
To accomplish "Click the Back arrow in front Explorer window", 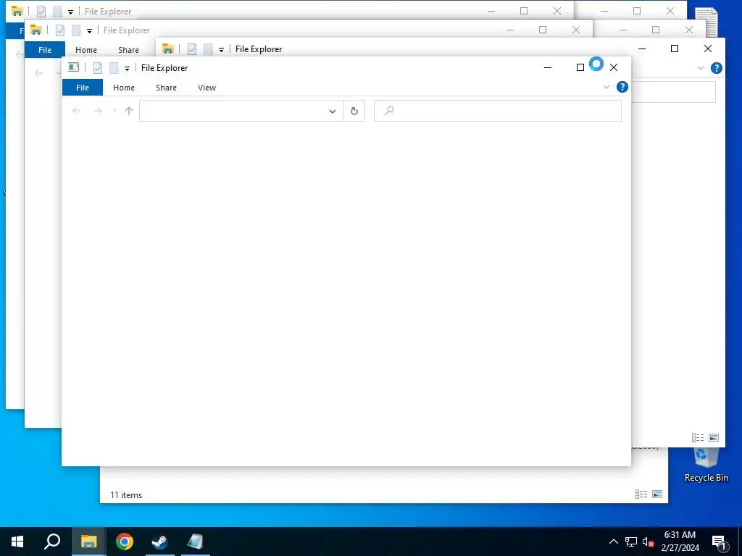I will pos(76,111).
